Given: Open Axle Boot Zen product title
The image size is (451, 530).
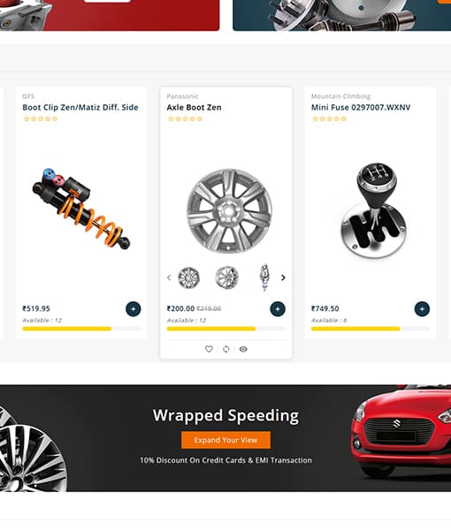Looking at the screenshot, I should (x=194, y=107).
